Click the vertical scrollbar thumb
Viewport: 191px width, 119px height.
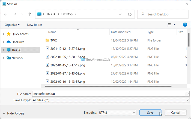[189, 40]
